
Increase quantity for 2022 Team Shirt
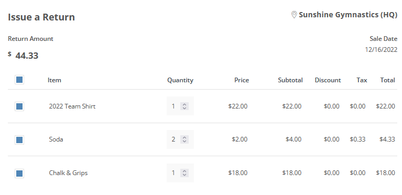[184, 104]
